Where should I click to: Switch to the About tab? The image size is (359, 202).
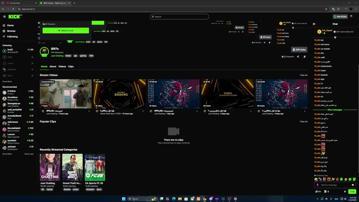[53, 66]
